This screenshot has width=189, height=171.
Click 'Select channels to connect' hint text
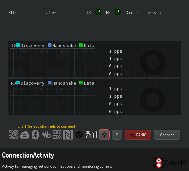coord(52,126)
